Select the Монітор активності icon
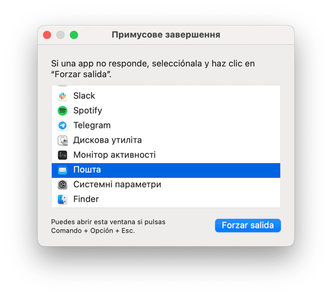This screenshot has width=332, height=296. click(63, 155)
